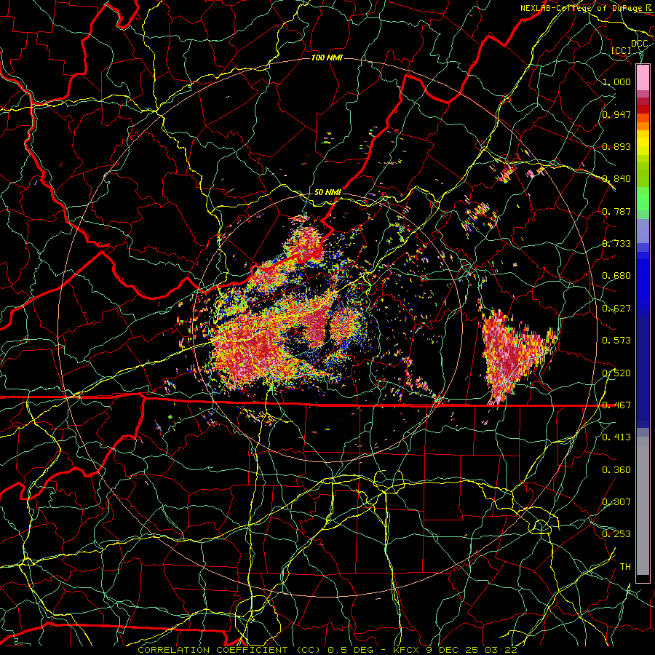The height and width of the screenshot is (655, 655).
Task: Click the 0.307 color scale value
Action: pos(616,501)
